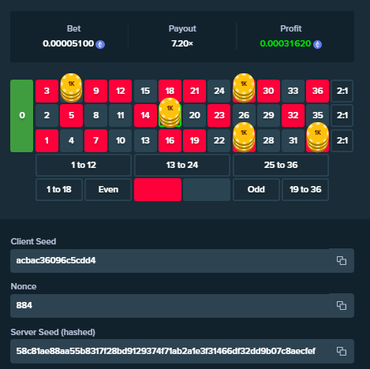The height and width of the screenshot is (369, 370).
Task: Select the red color bet box
Action: [158, 189]
